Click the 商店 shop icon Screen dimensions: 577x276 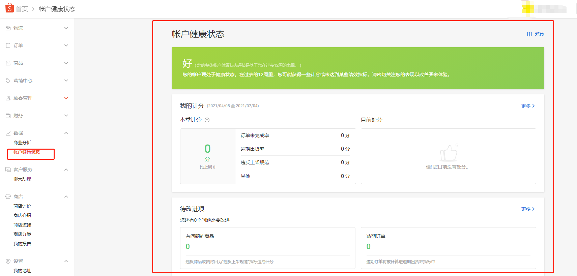[8, 196]
